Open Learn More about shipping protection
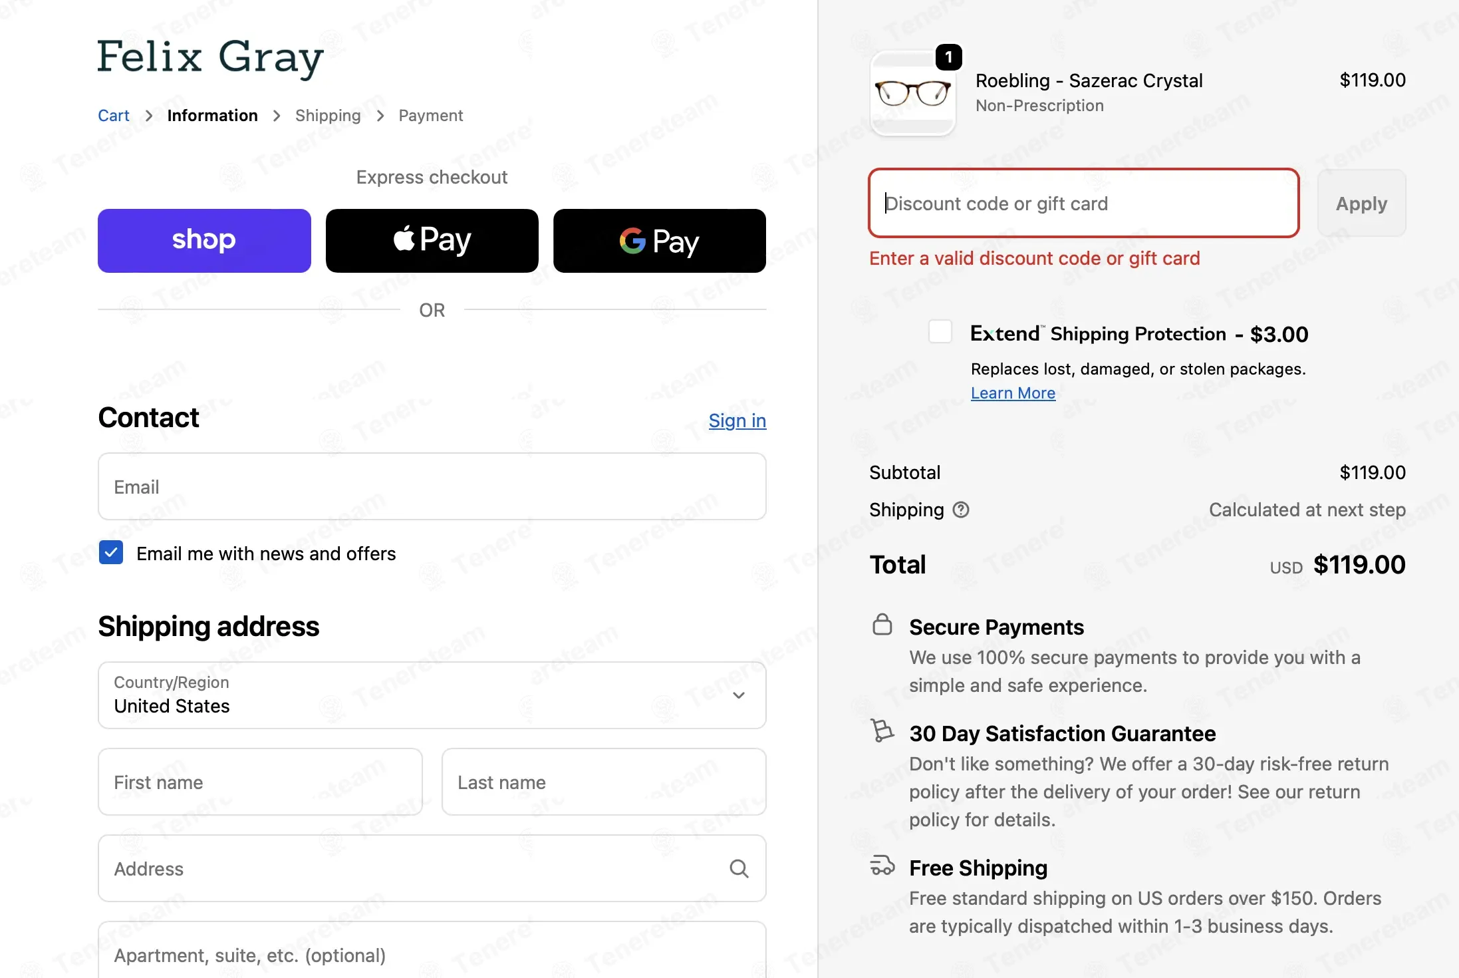 point(1013,393)
